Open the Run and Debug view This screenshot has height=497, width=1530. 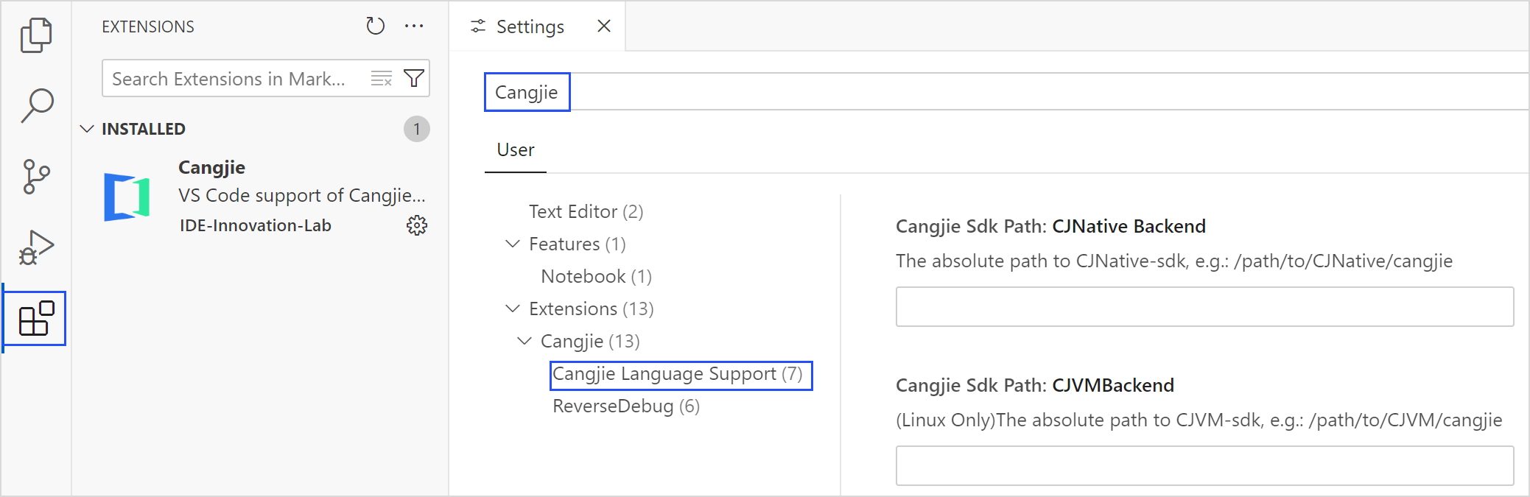[35, 247]
